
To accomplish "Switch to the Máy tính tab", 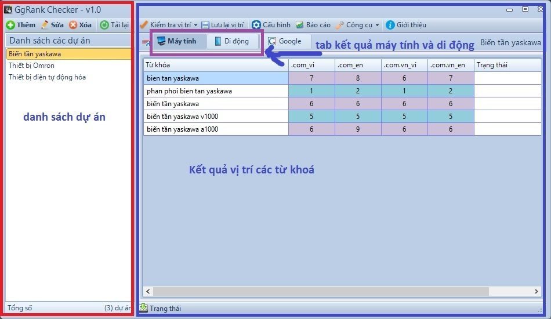I will click(x=177, y=41).
